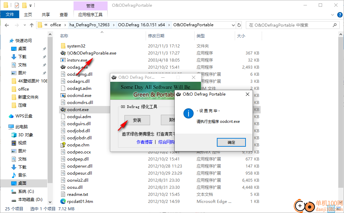Screen dimensions: 344x213
Task: Open 本地磁盘 (D:) drive in sidebar
Action: 30,200
